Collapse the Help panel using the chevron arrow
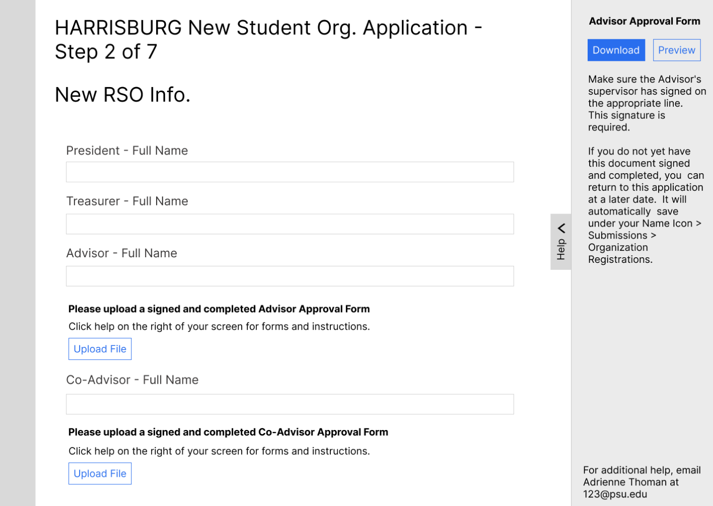 pos(561,228)
